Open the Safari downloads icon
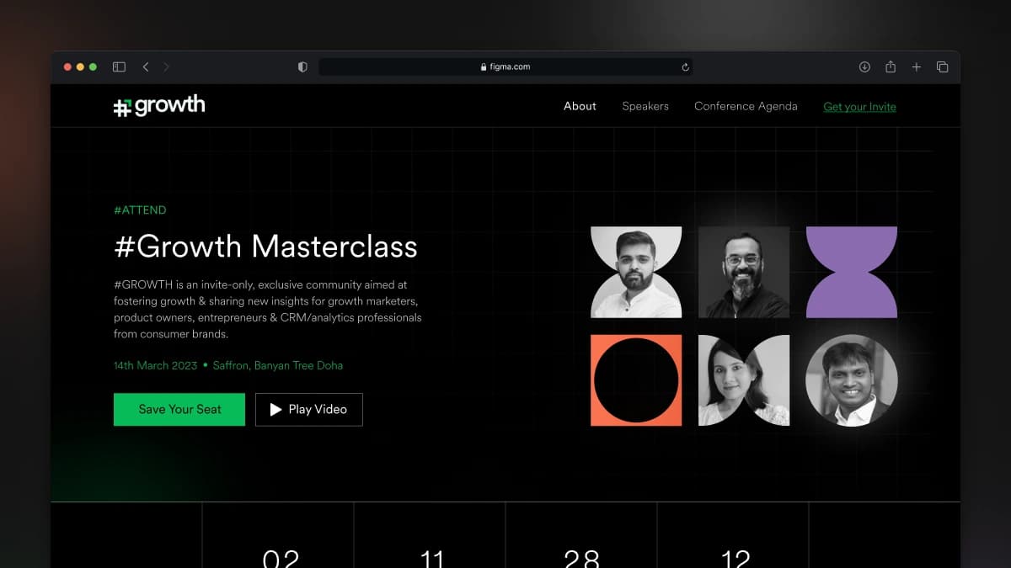This screenshot has width=1011, height=568. [864, 67]
